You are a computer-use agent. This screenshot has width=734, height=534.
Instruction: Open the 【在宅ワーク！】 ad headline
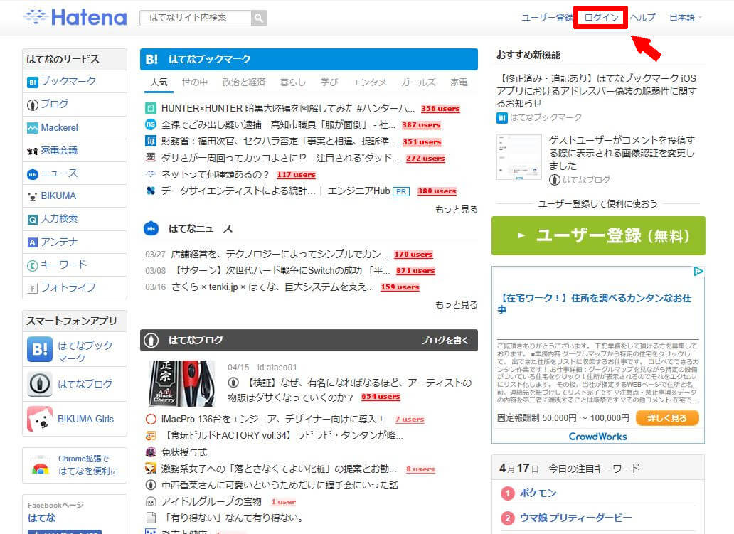click(595, 304)
